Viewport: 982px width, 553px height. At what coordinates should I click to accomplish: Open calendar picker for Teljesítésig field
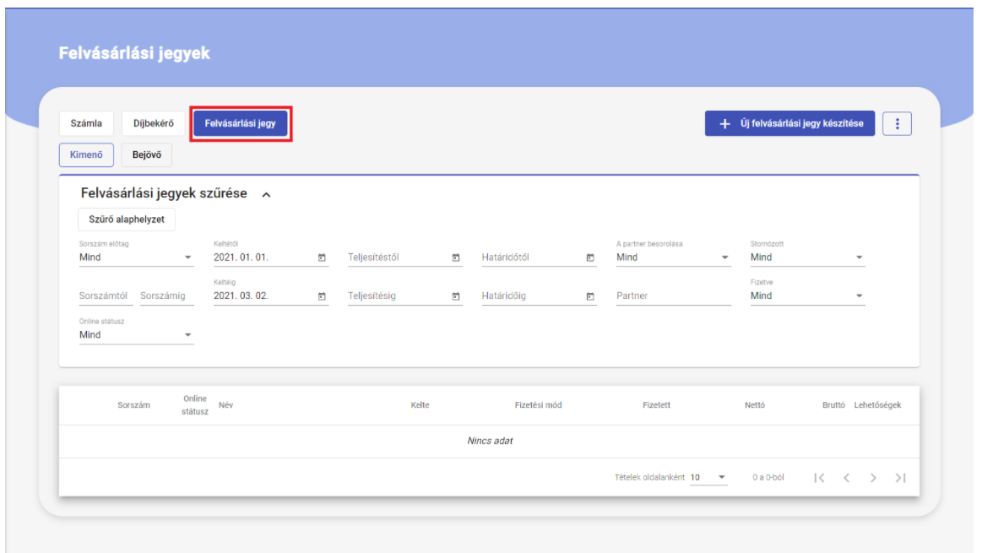(x=456, y=296)
